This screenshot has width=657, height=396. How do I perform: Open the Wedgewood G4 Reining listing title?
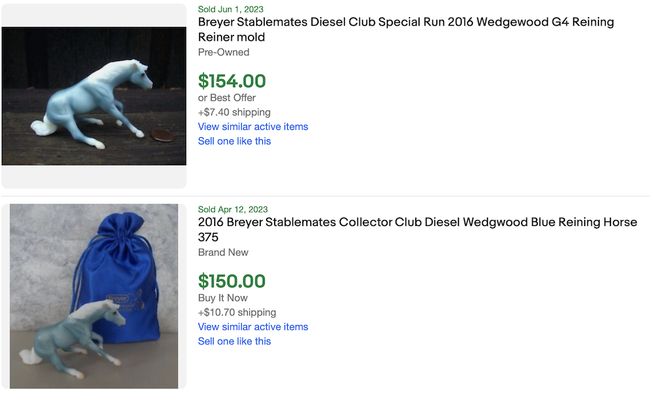pos(405,30)
